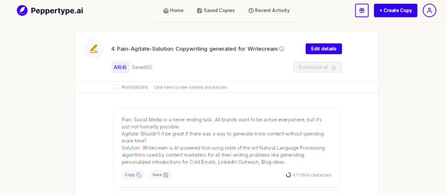
Task: Click the pencil copywriting icon circle
Action: pos(94,49)
